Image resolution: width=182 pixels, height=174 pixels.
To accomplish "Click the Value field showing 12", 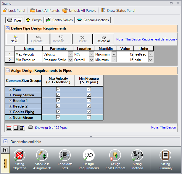I will click(125, 54).
